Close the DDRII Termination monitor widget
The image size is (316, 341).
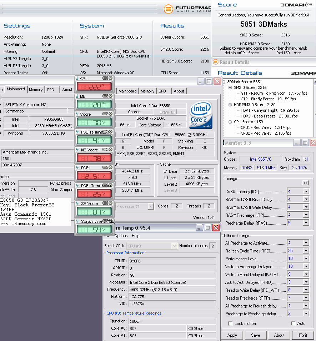110,185
